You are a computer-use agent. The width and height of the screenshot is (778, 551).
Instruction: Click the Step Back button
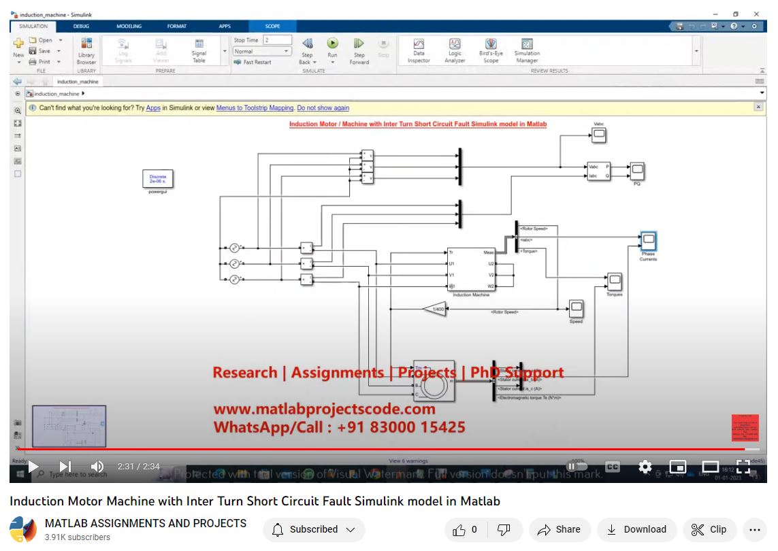pos(307,44)
